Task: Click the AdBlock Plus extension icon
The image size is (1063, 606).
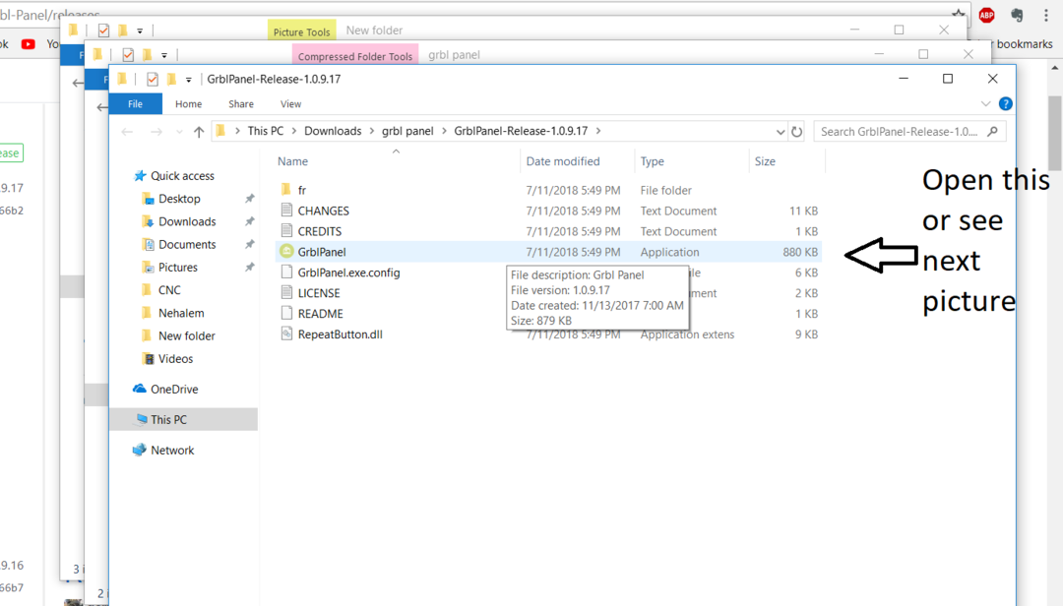Action: point(986,15)
